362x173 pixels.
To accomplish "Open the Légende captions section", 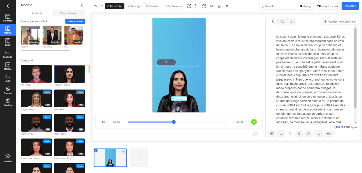I will coord(8,54).
